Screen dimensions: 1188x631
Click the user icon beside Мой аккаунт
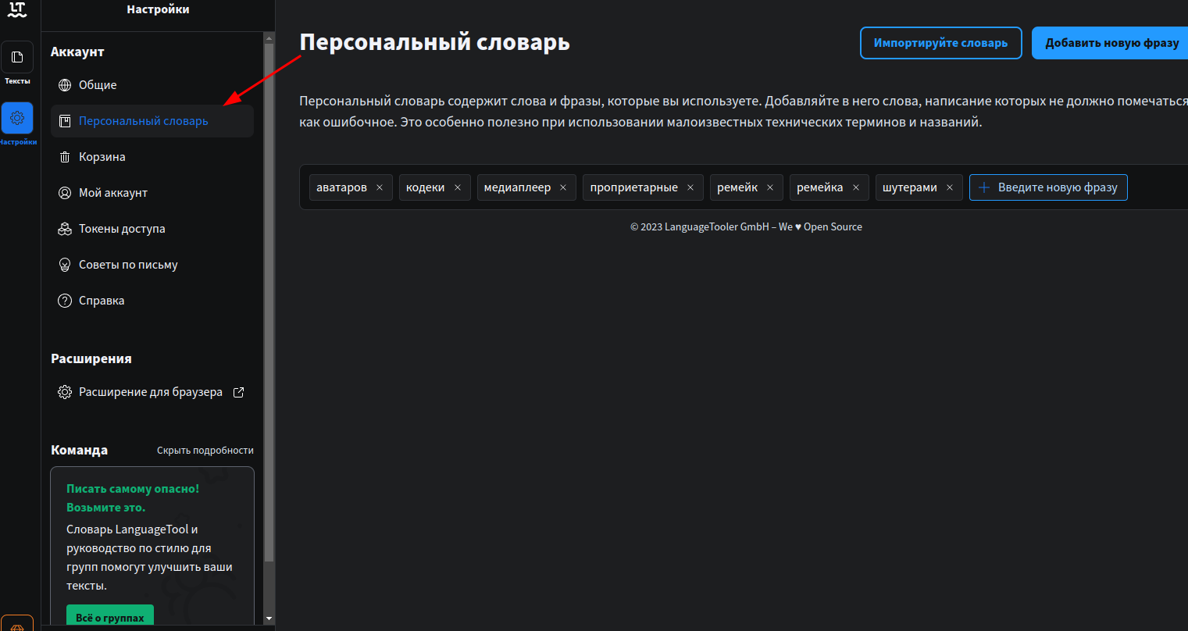tap(65, 193)
